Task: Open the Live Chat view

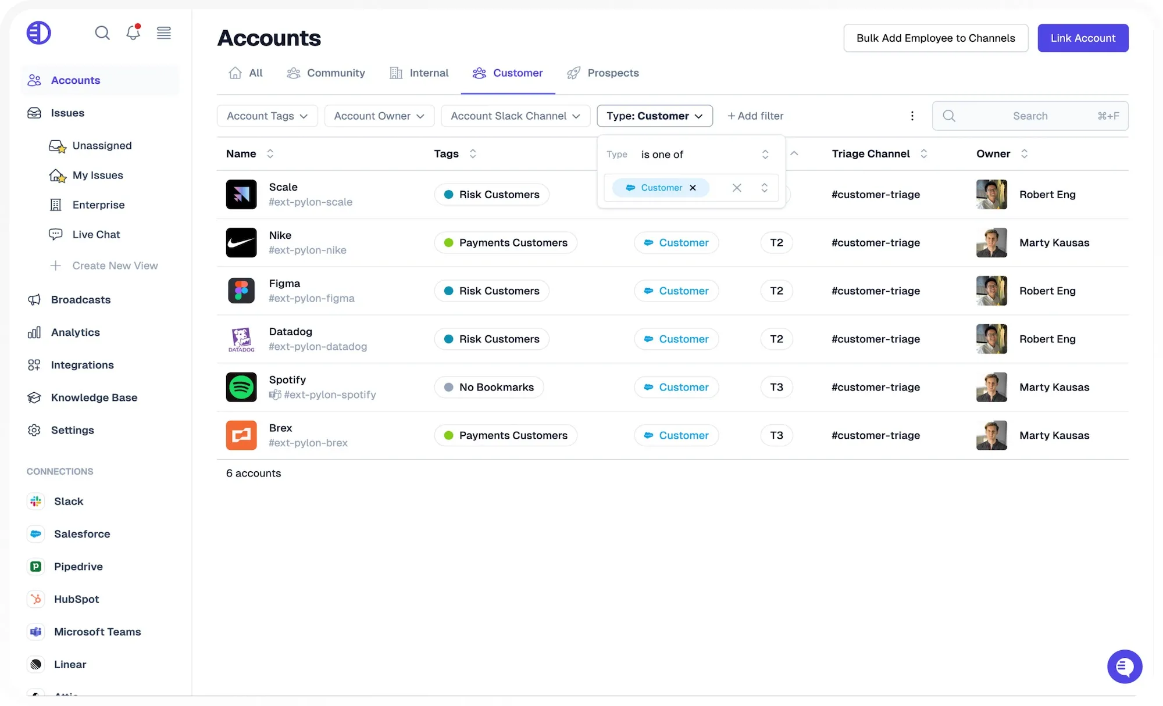Action: (85, 234)
